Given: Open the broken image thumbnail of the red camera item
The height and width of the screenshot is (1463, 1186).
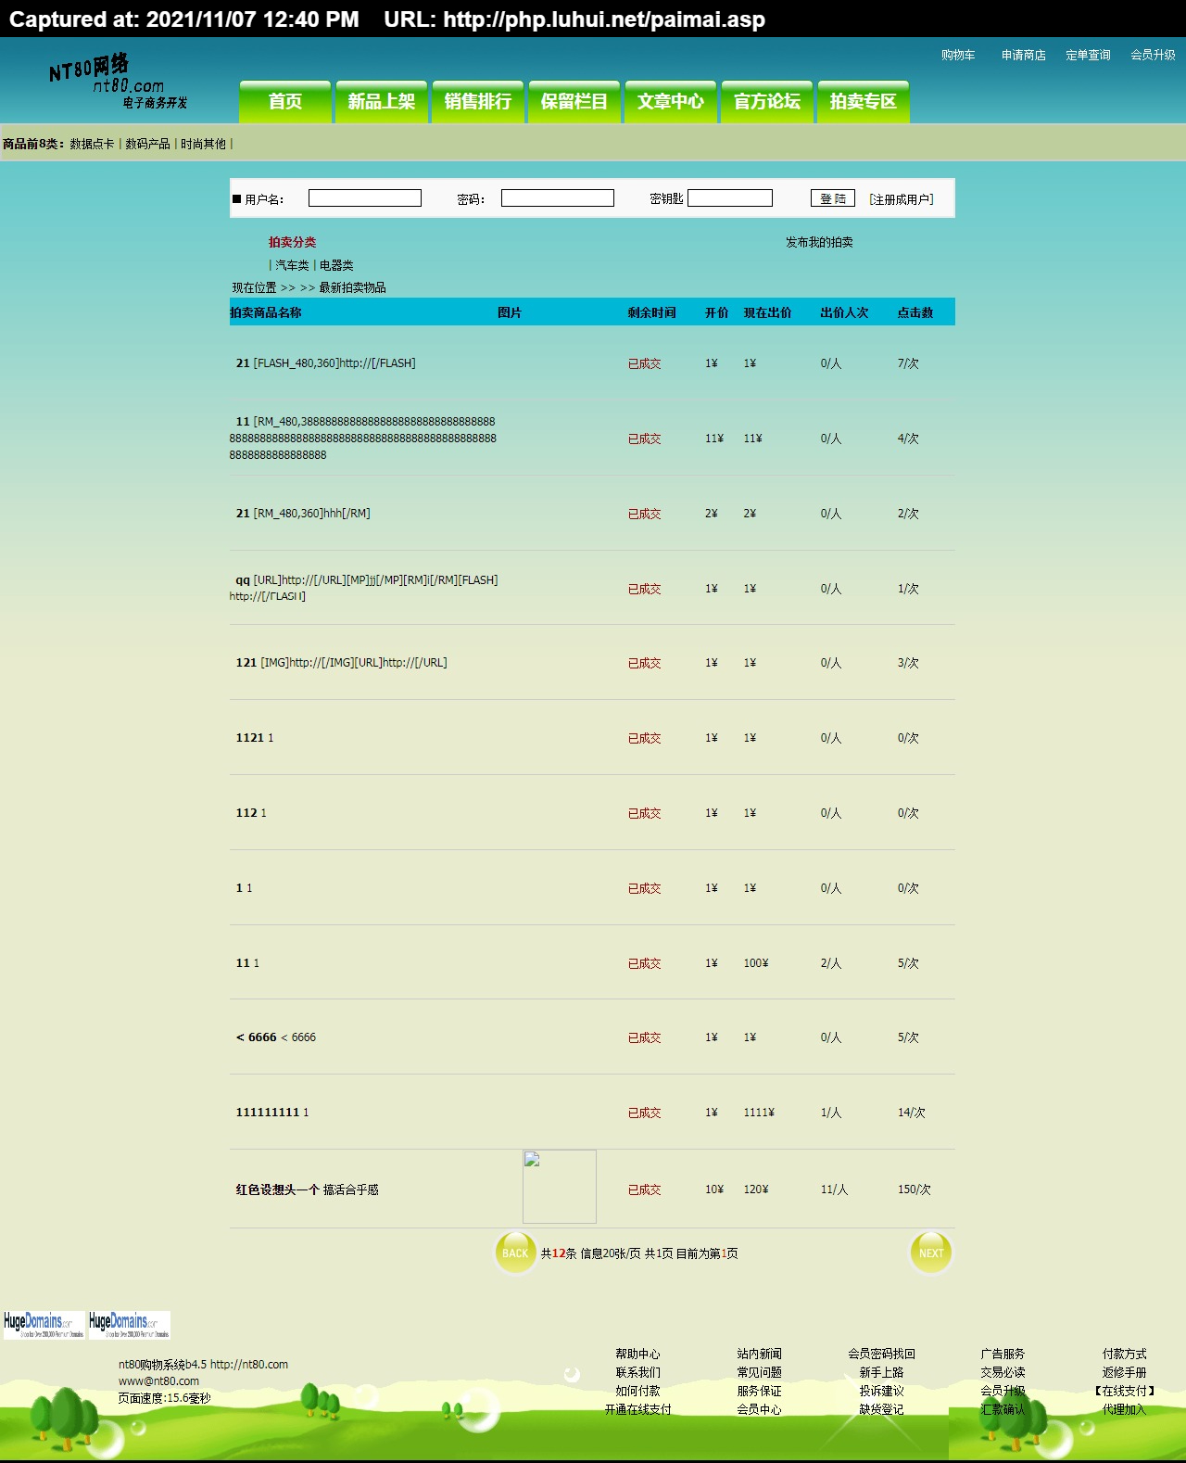Looking at the screenshot, I should click(560, 1187).
